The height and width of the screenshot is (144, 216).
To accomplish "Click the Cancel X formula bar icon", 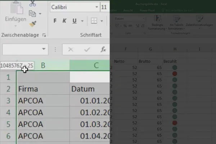I will 71,49.
